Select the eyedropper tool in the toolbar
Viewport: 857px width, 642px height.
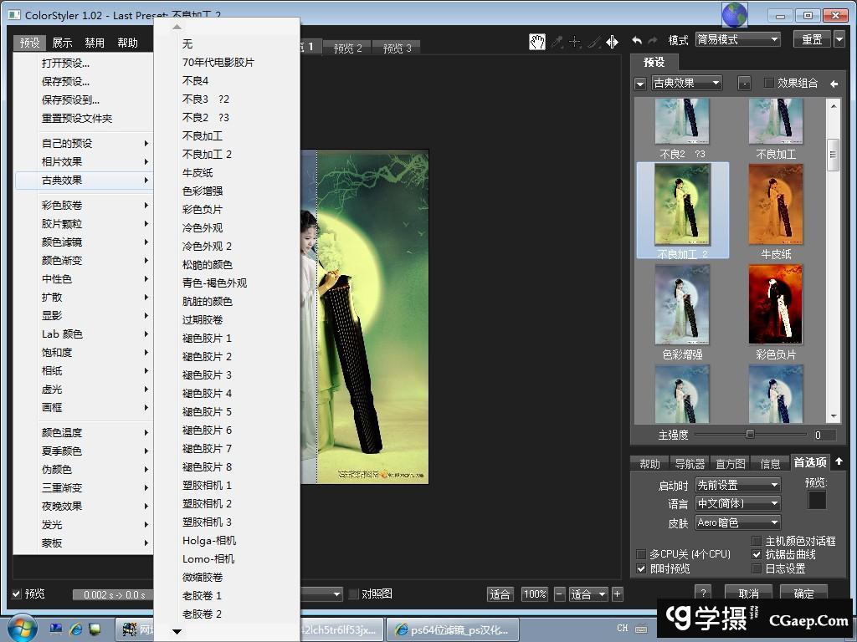tap(557, 40)
